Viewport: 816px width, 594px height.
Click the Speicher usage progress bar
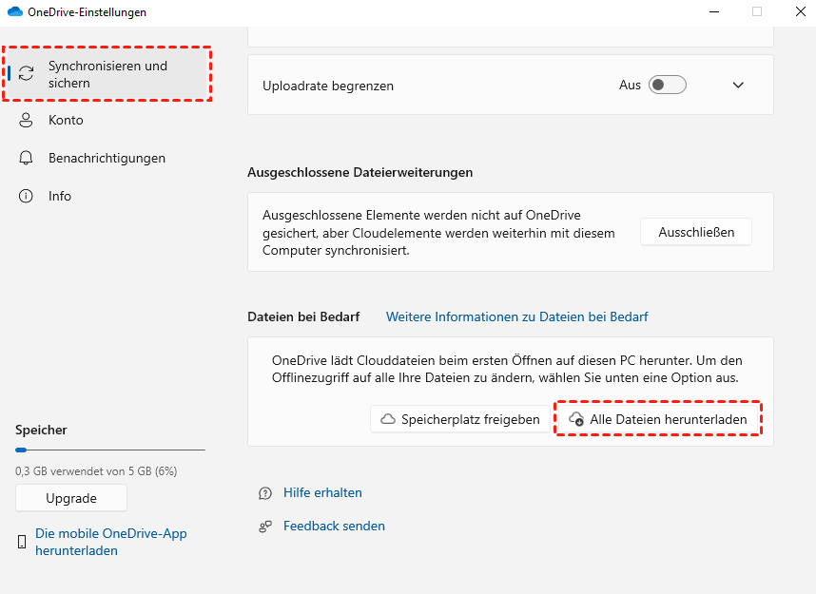[109, 450]
